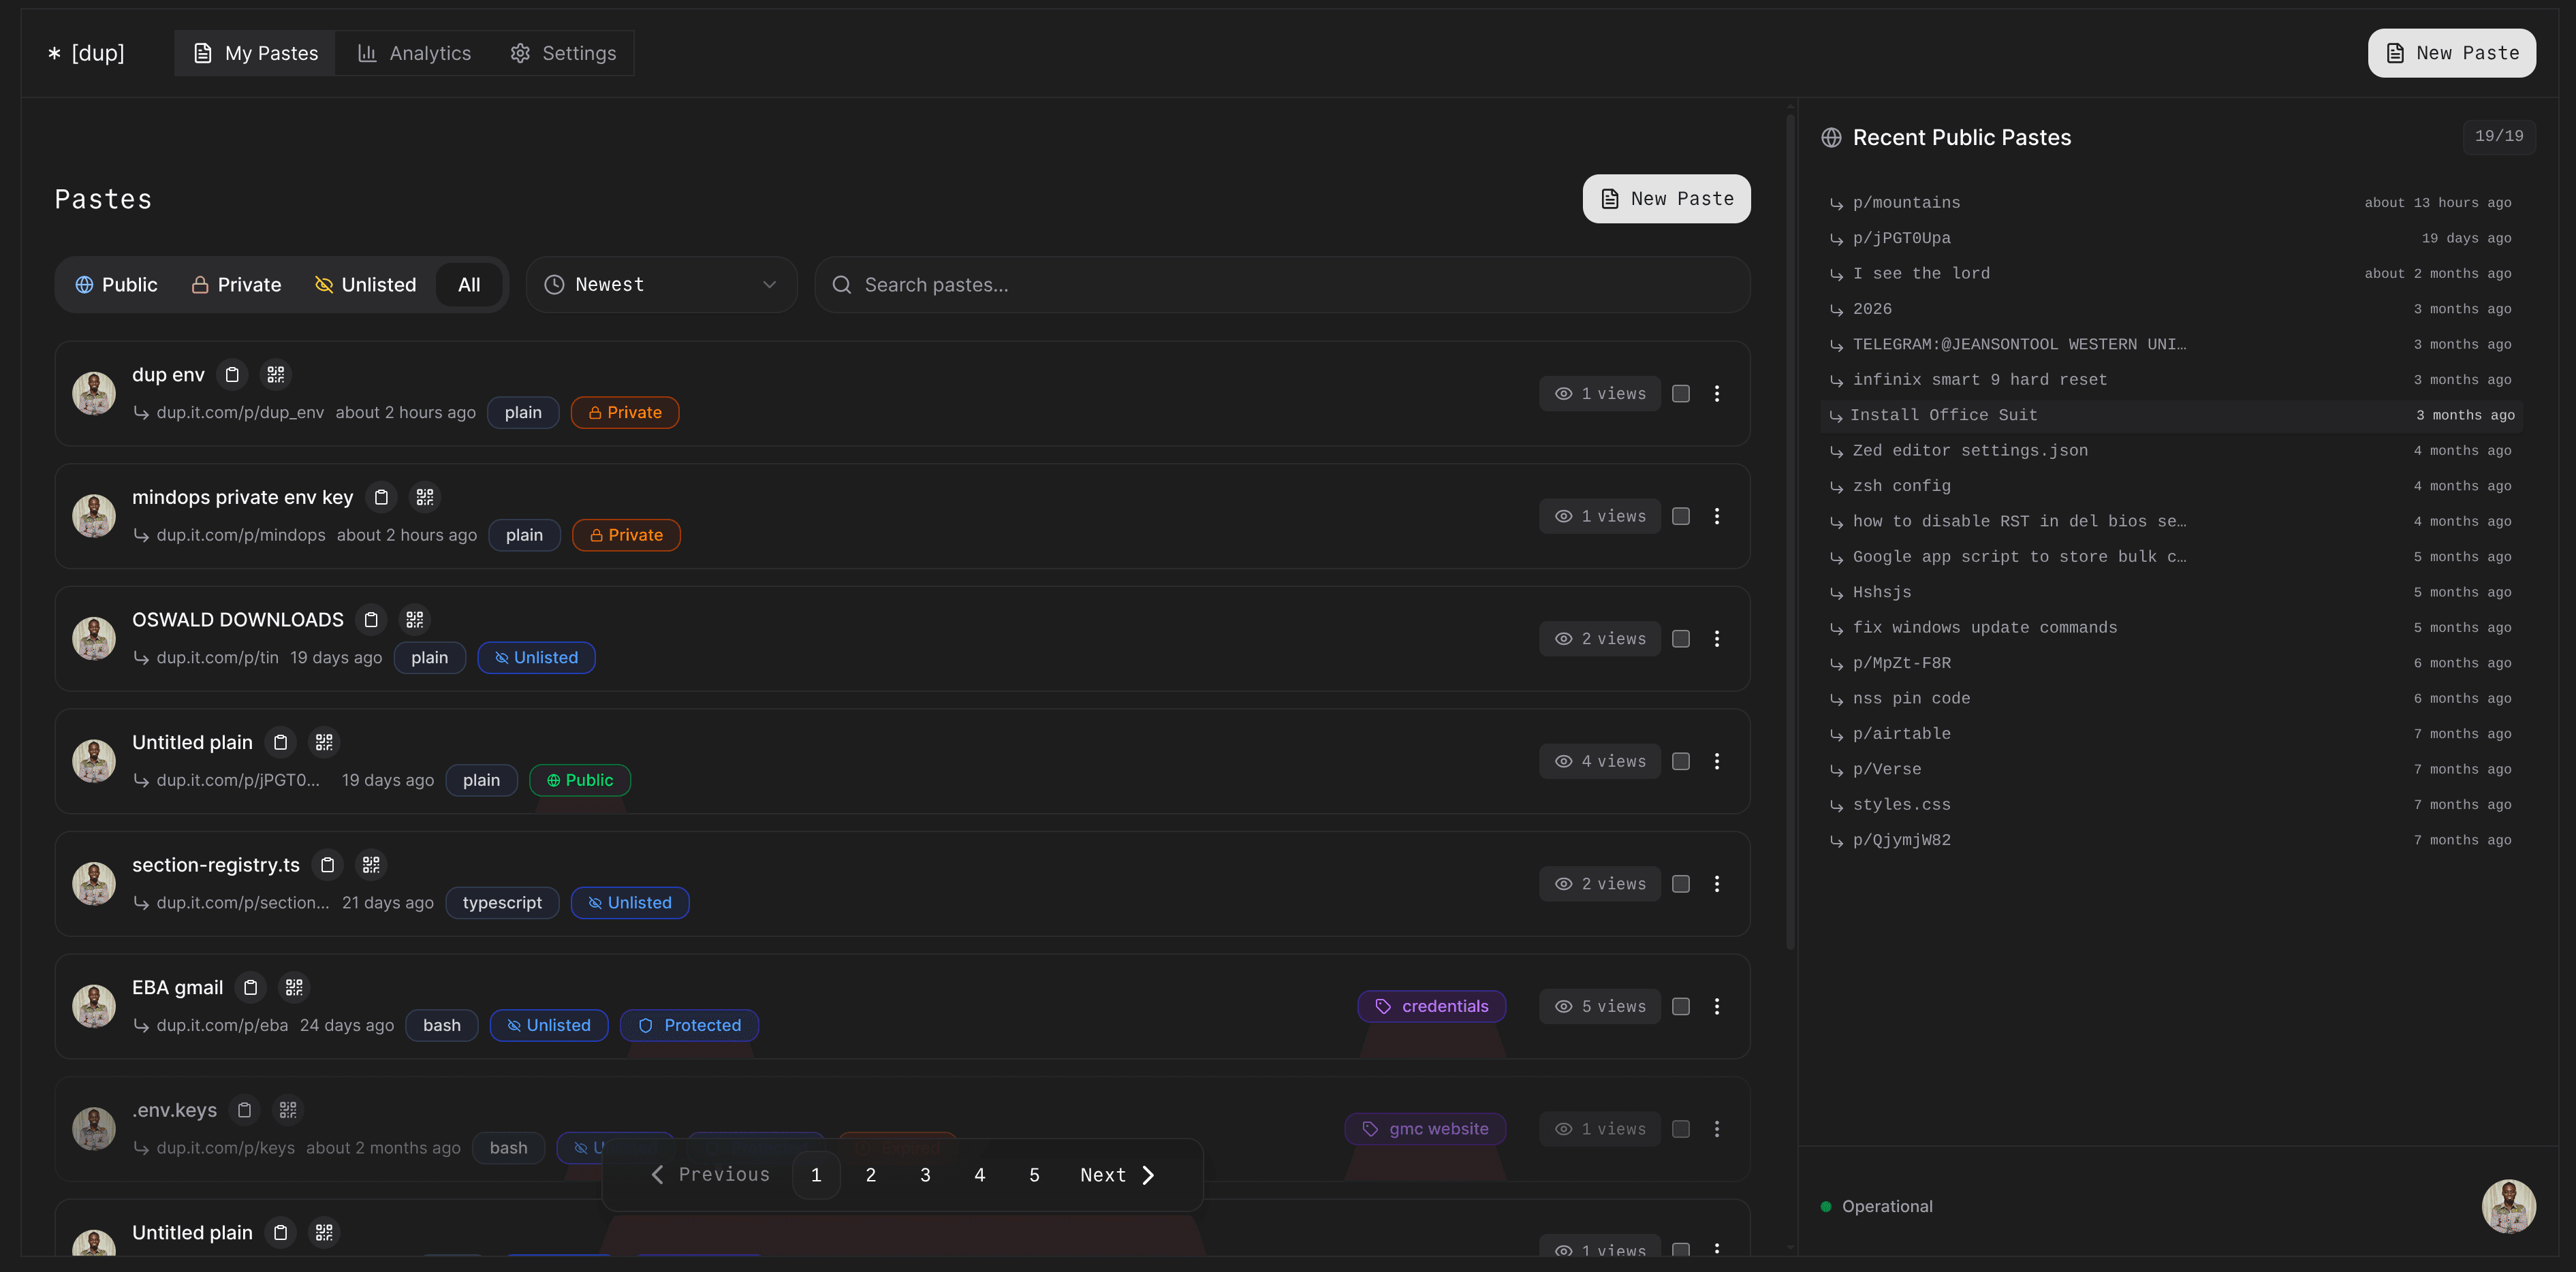Screen dimensions: 2576x1272
Task: Open the options menu for Untitled plain
Action: pyautogui.click(x=1718, y=761)
